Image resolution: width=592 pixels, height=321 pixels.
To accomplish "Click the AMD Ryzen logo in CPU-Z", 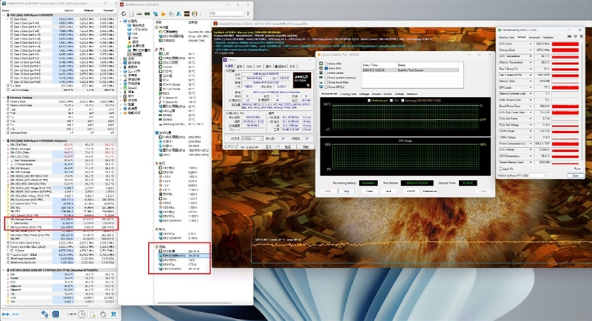I will [x=302, y=80].
